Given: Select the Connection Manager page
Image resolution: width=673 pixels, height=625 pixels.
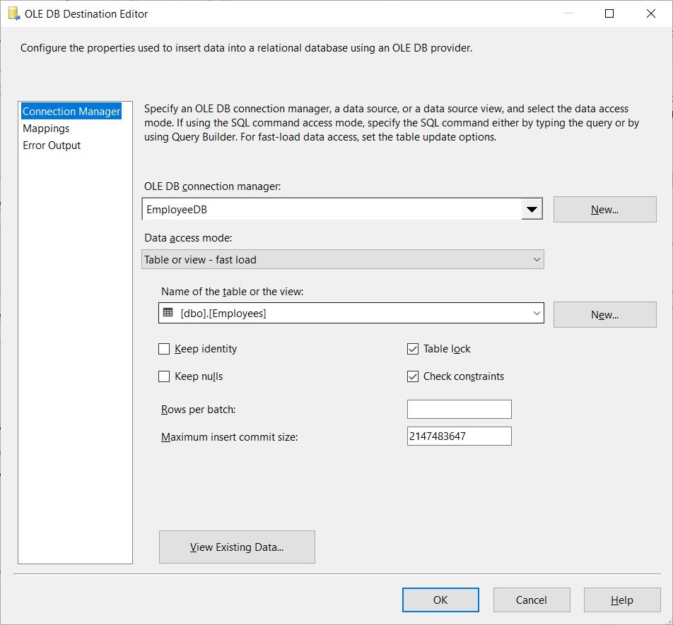Looking at the screenshot, I should (x=71, y=112).
